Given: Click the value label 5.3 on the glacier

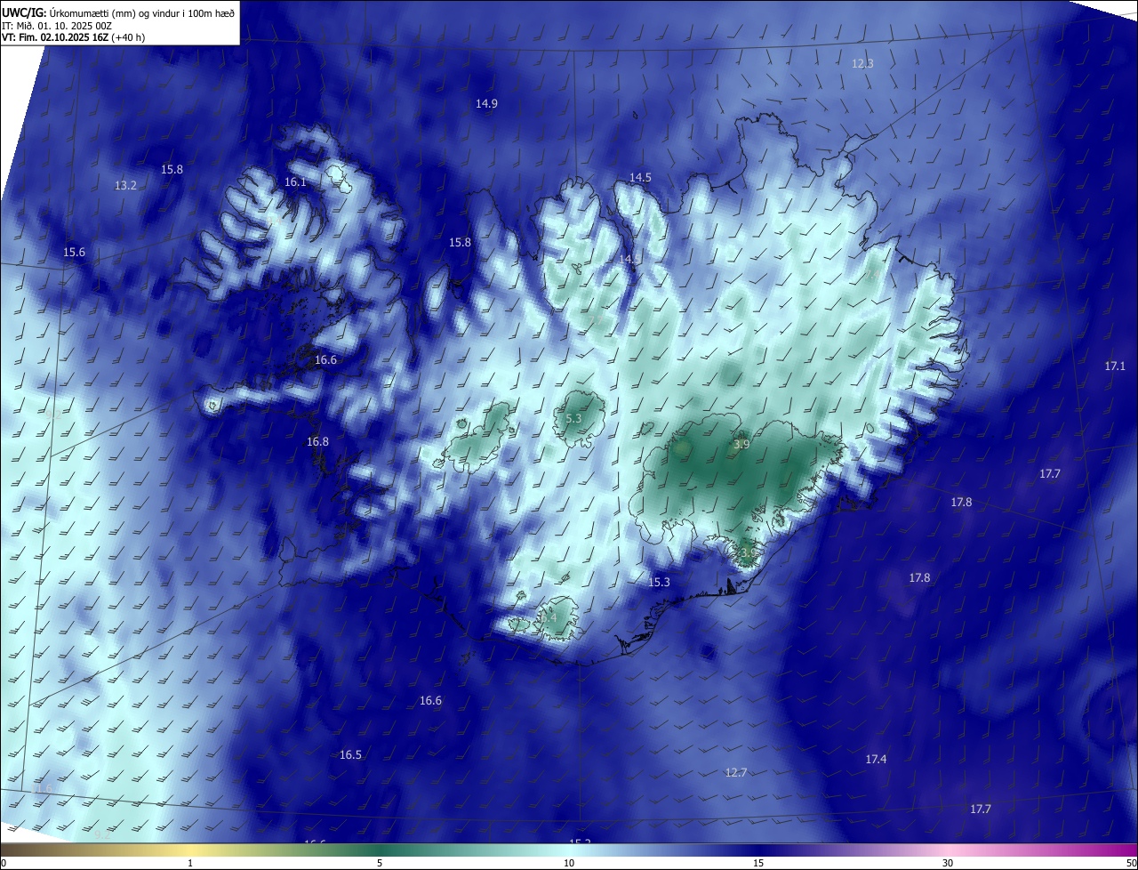Looking at the screenshot, I should click(573, 418).
